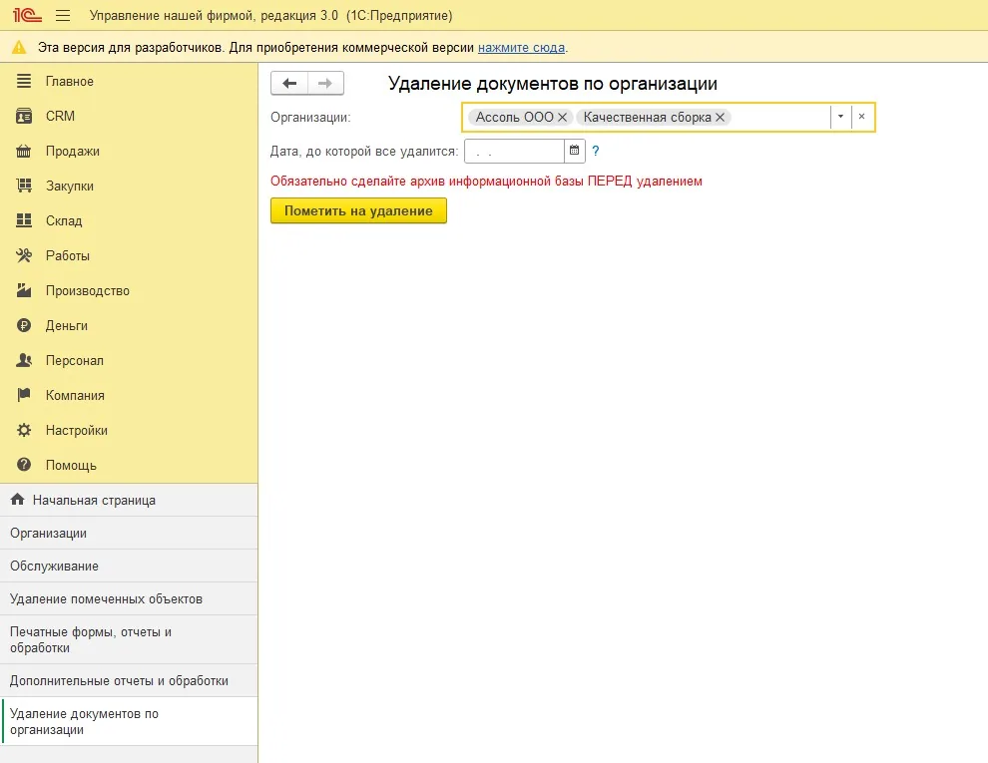Image resolution: width=988 pixels, height=763 pixels.
Task: Click the back arrow navigation button
Action: tap(289, 83)
